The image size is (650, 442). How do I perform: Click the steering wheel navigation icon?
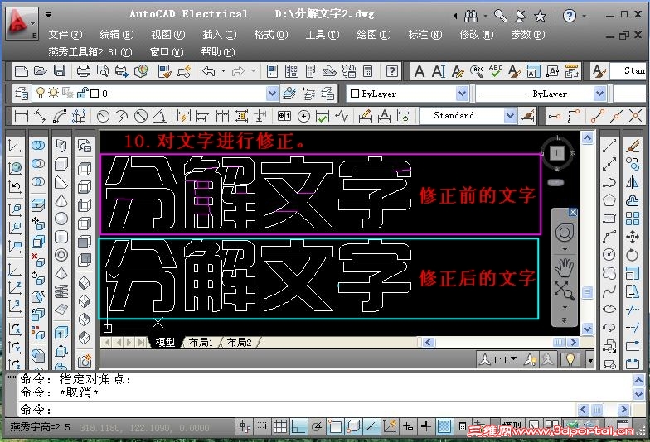coord(564,233)
